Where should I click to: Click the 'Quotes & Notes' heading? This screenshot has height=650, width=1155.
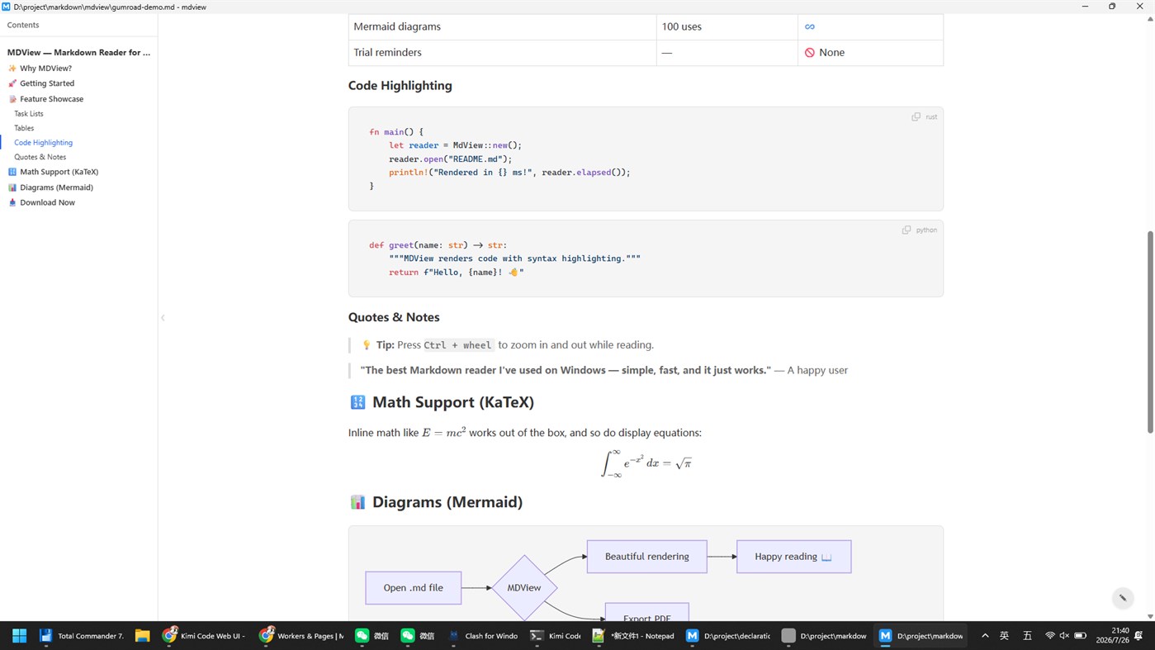394,317
